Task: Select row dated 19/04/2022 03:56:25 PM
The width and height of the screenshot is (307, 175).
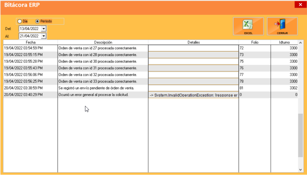Action: pyautogui.click(x=151, y=81)
